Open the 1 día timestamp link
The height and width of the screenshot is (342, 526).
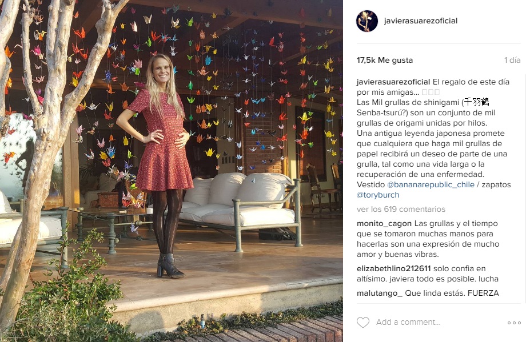pyautogui.click(x=512, y=61)
